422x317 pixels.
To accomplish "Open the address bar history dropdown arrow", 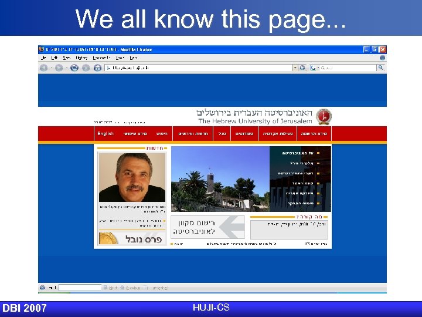I will pyautogui.click(x=295, y=68).
